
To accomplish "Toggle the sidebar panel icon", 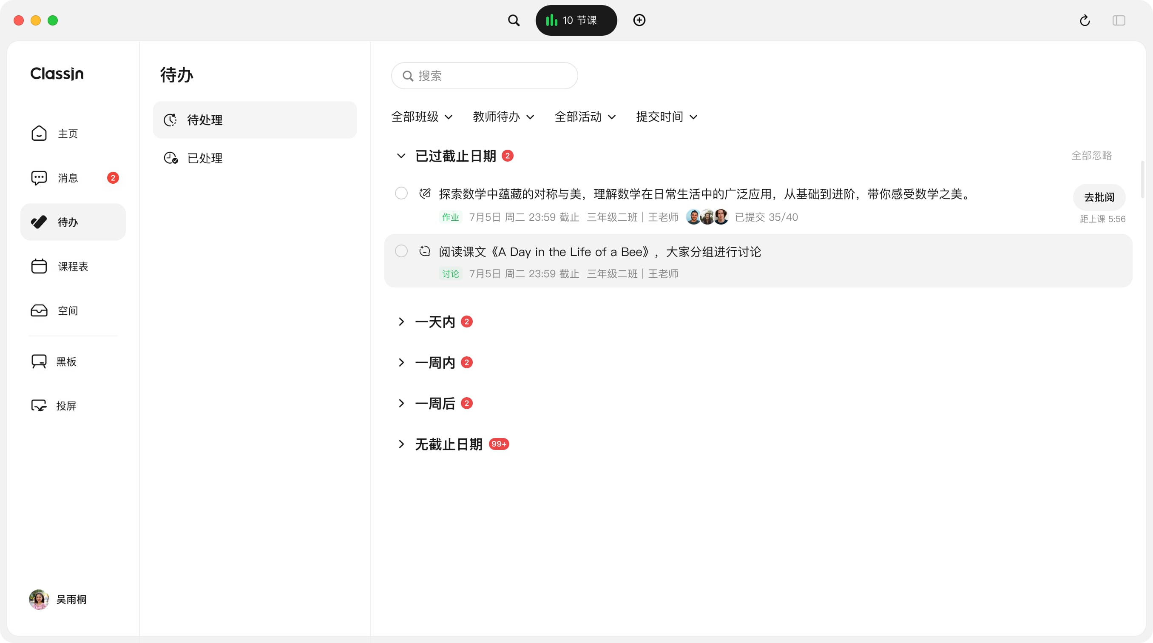I will pos(1119,20).
